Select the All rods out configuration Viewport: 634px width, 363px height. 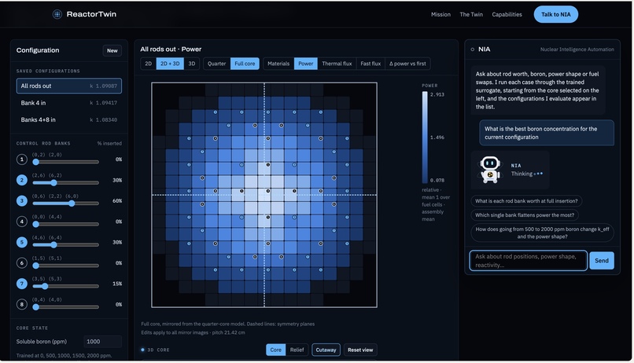[68, 86]
